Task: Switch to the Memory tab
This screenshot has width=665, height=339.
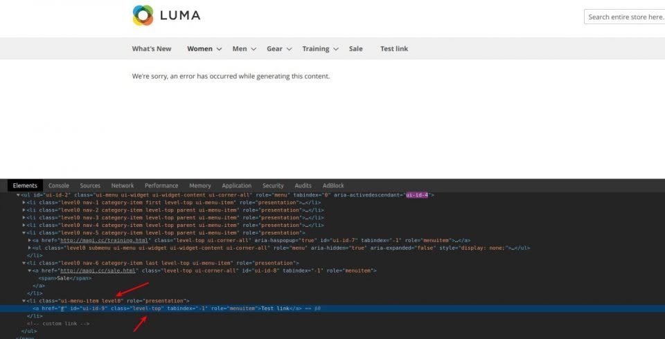Action: [199, 185]
